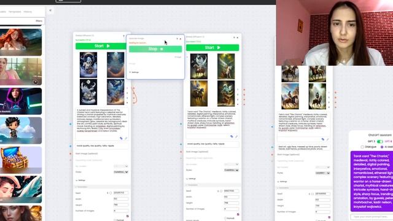Select the treasure chest template thumbnail
Image resolution: width=393 pixels, height=221 pixels.
click(21, 160)
